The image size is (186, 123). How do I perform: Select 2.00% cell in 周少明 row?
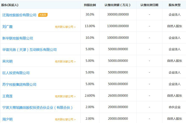pyautogui.click(x=90, y=119)
